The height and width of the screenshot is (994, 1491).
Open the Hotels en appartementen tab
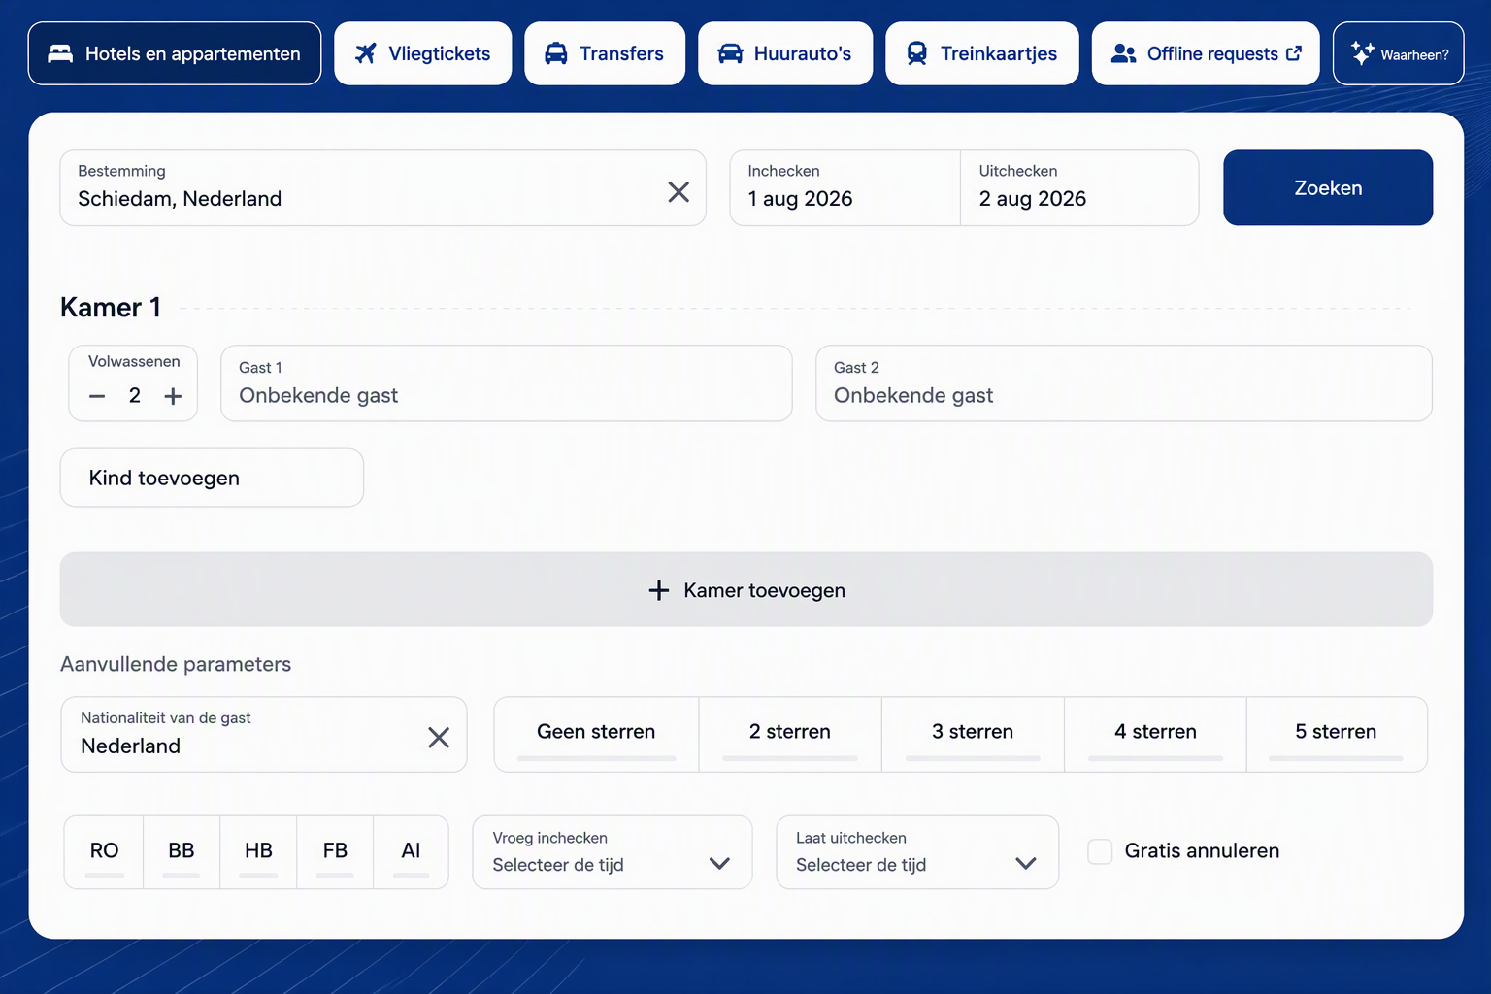pos(175,53)
